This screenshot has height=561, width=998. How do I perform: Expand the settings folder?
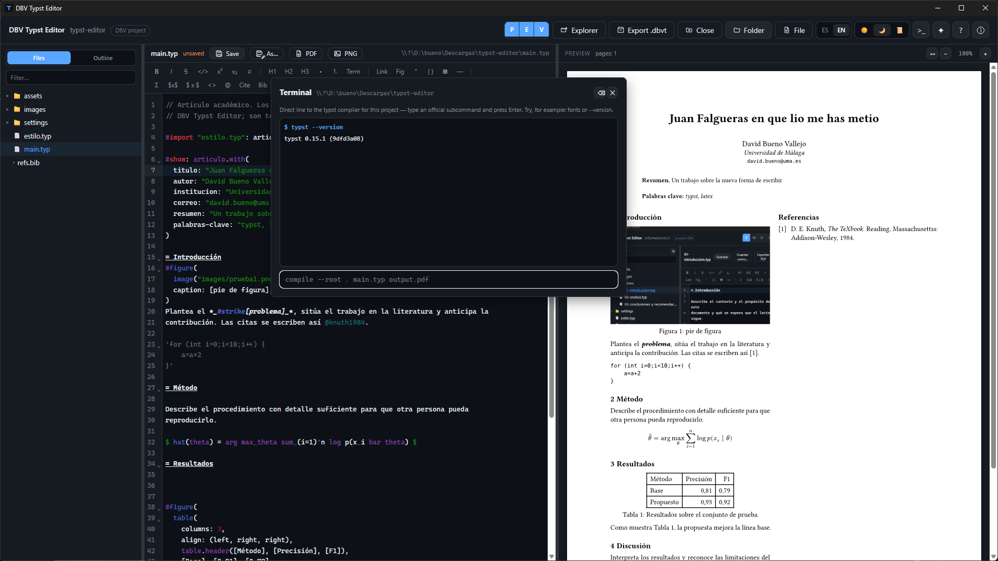(7, 123)
